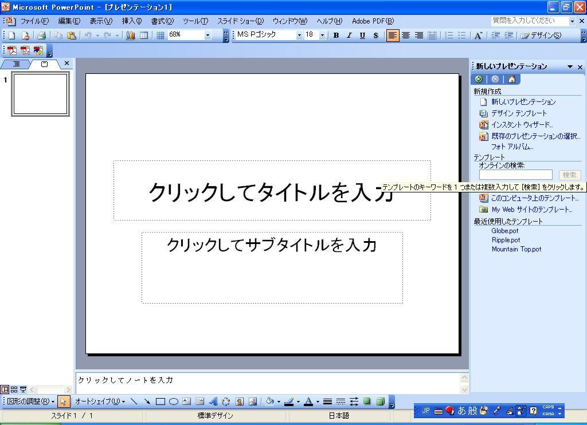Open the 挿入 (Insert) menu
The height and width of the screenshot is (425, 587).
(131, 21)
